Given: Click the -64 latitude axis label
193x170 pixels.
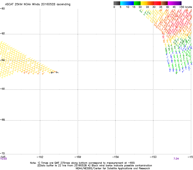Looking at the screenshot, I should pos(2,60).
